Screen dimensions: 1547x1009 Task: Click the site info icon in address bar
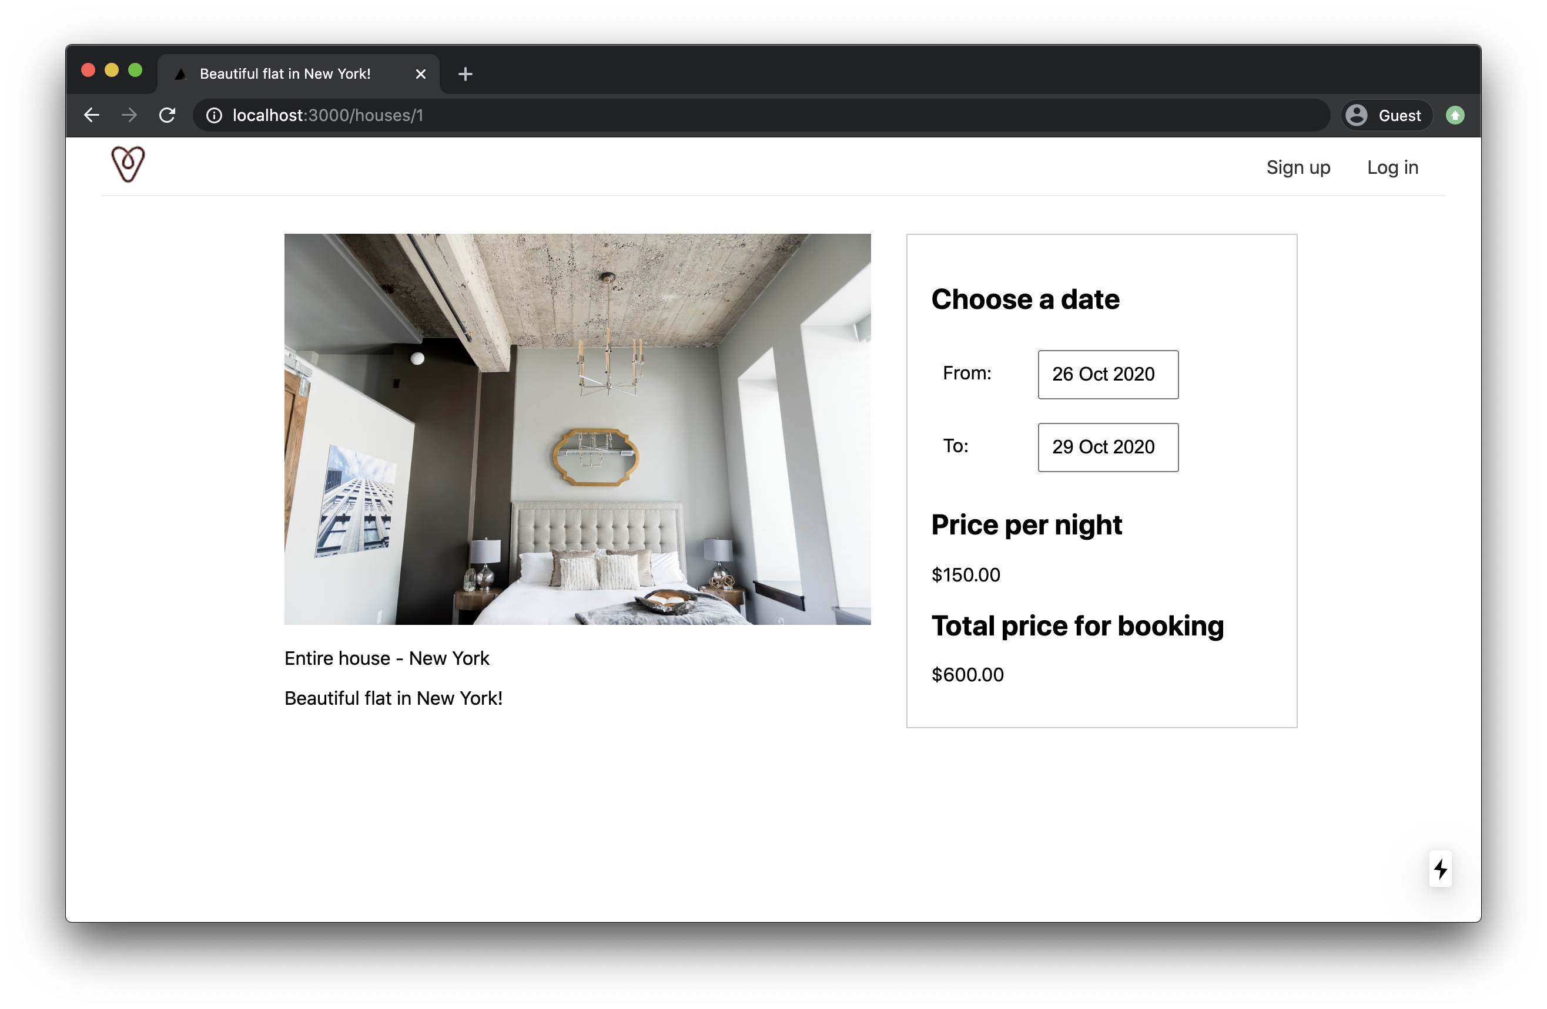click(x=214, y=116)
